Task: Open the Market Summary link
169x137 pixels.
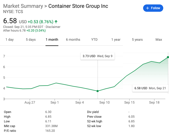Action: point(23,6)
